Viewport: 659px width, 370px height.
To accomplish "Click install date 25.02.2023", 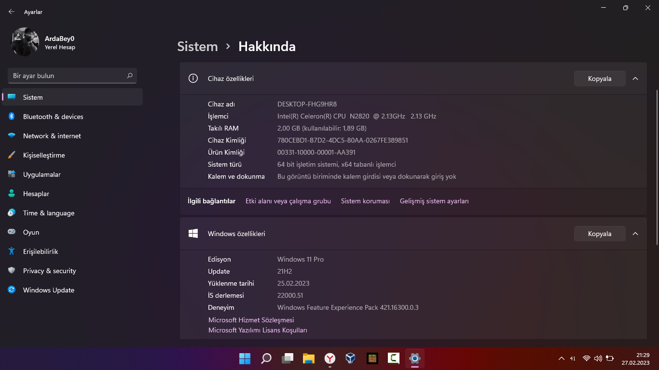I will pyautogui.click(x=293, y=283).
